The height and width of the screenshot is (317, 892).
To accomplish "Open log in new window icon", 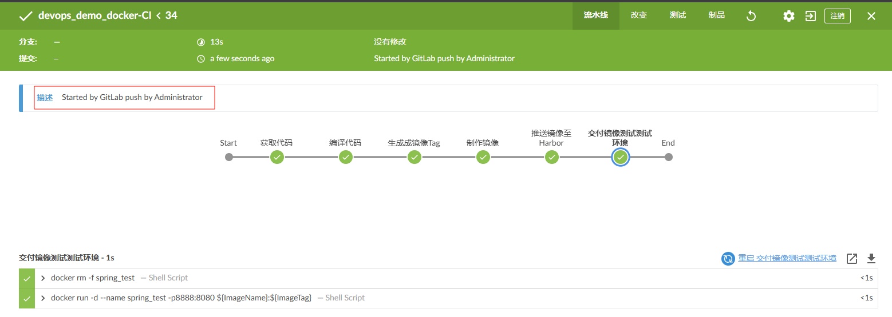I will point(852,259).
